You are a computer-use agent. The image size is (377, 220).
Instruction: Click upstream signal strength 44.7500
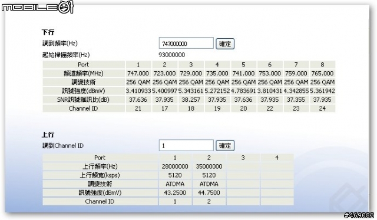(209, 192)
